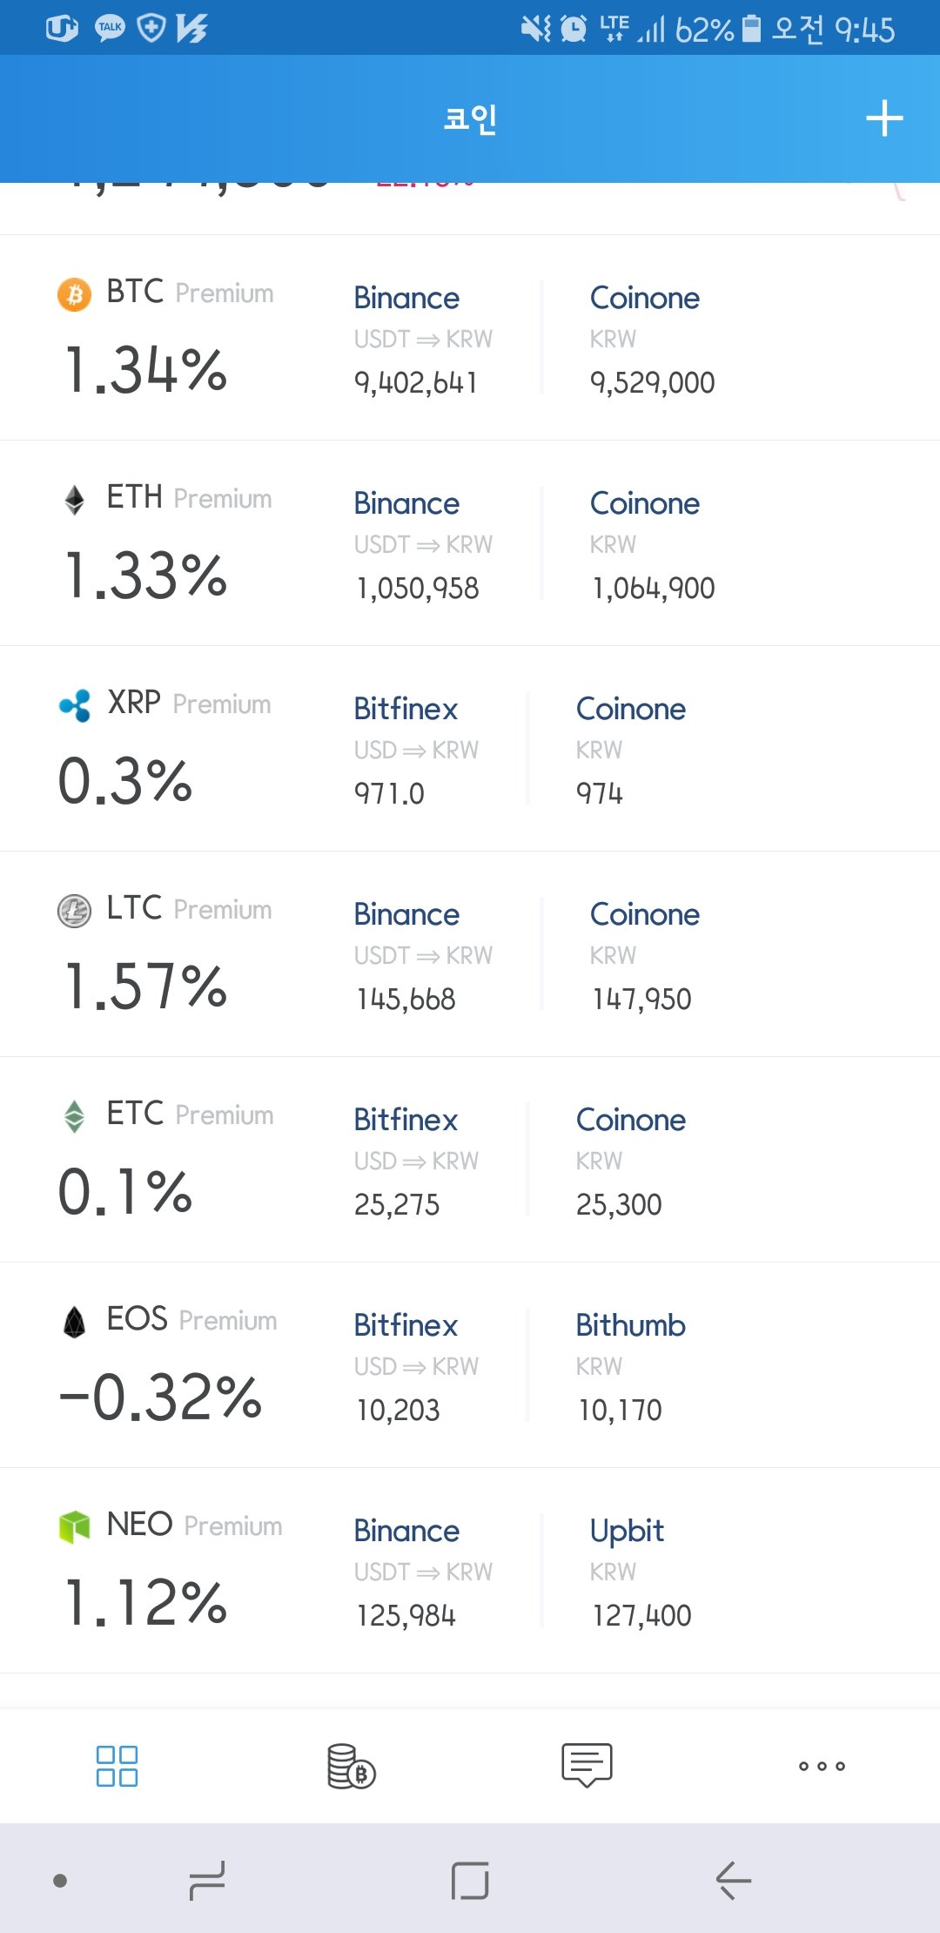Tap the NEO green cube icon
The height and width of the screenshot is (1933, 940).
(74, 1526)
